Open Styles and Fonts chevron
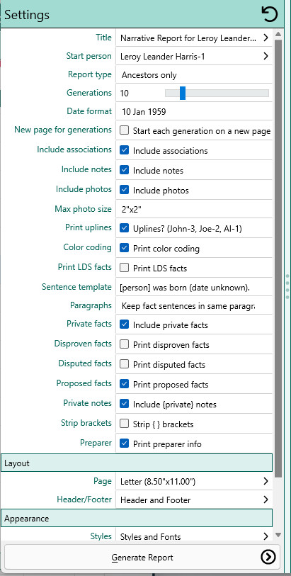The image size is (291, 576). point(266,537)
